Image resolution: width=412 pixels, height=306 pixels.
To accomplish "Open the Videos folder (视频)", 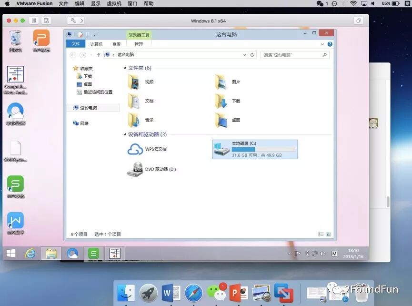I will (141, 82).
